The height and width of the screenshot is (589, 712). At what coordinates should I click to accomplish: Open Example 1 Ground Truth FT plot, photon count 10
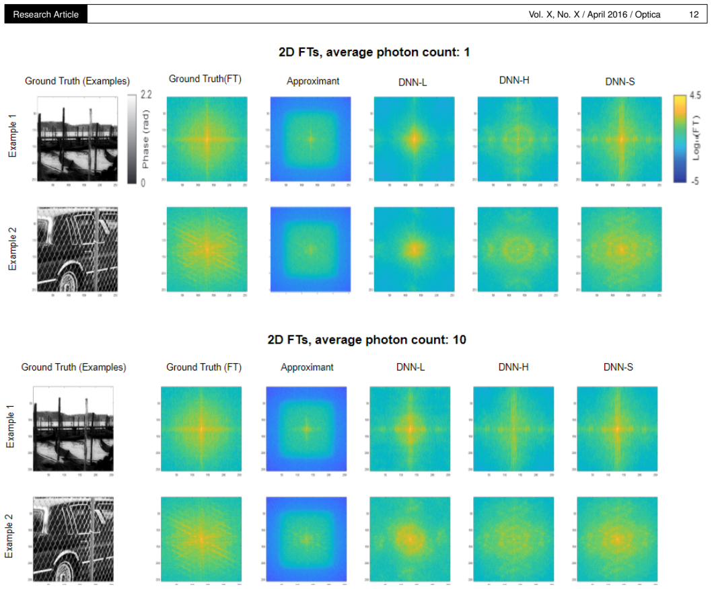tap(201, 429)
